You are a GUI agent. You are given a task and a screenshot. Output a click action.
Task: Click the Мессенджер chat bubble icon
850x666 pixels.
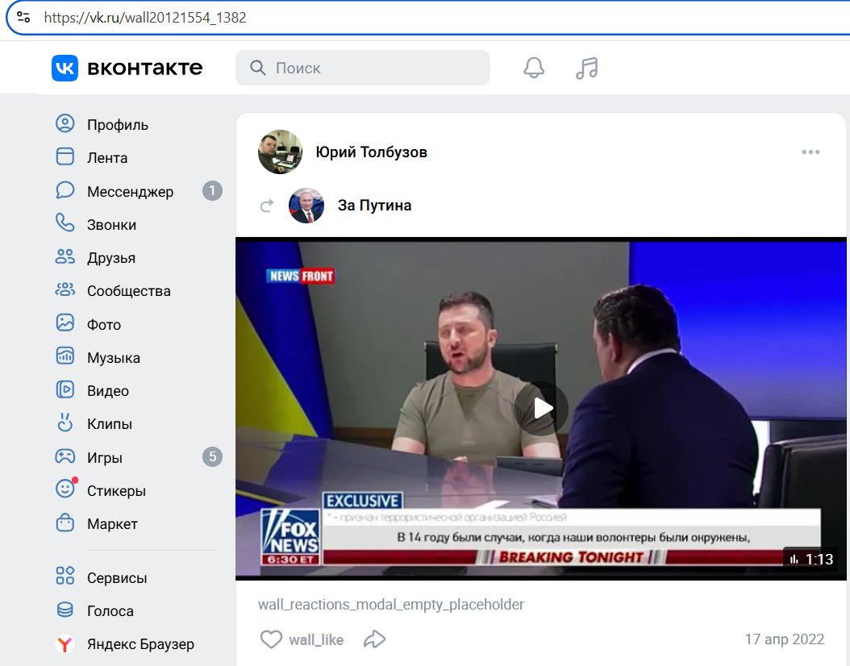[65, 190]
